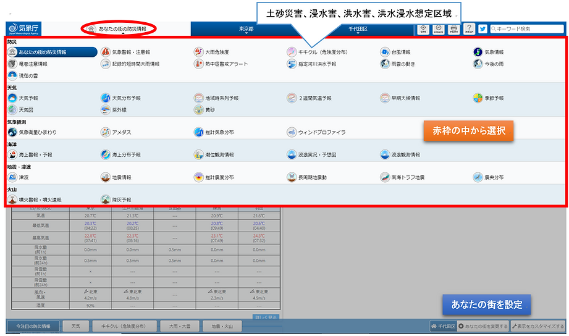The height and width of the screenshot is (336, 569).
Task: Open 2週間気温予報
Action: 309,98
